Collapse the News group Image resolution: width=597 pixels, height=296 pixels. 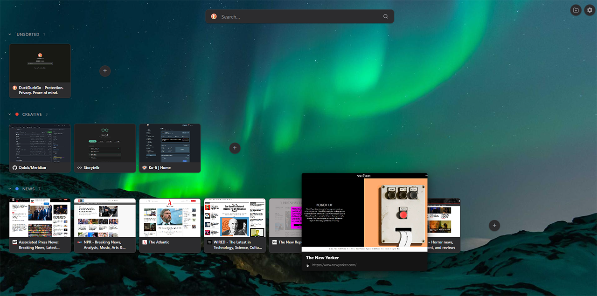pos(10,189)
